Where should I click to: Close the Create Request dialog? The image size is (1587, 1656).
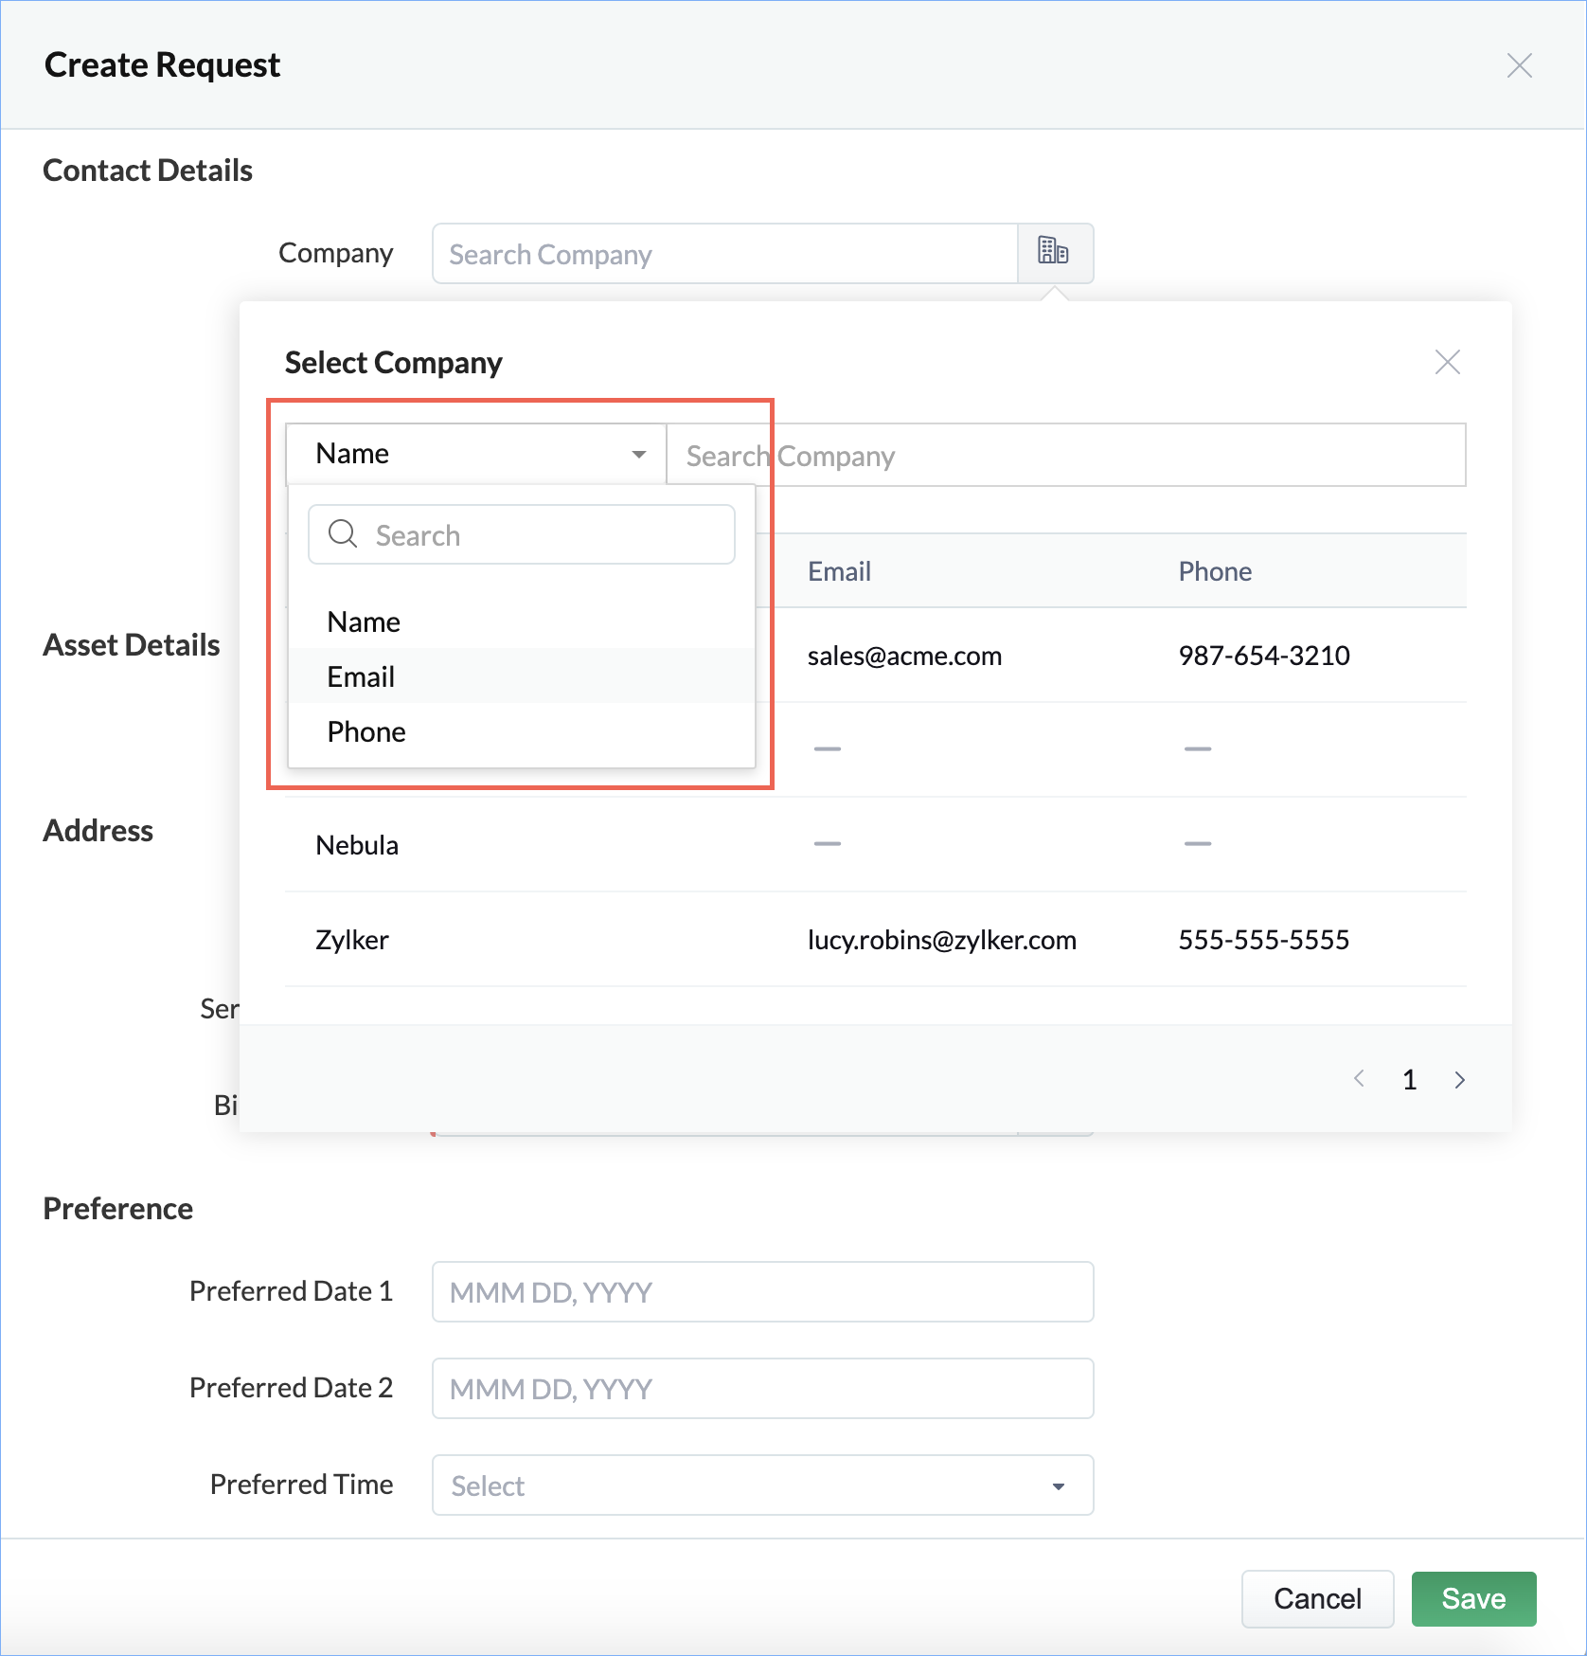pos(1519,65)
